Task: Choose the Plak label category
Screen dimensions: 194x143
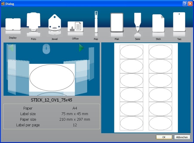Action: click(117, 23)
